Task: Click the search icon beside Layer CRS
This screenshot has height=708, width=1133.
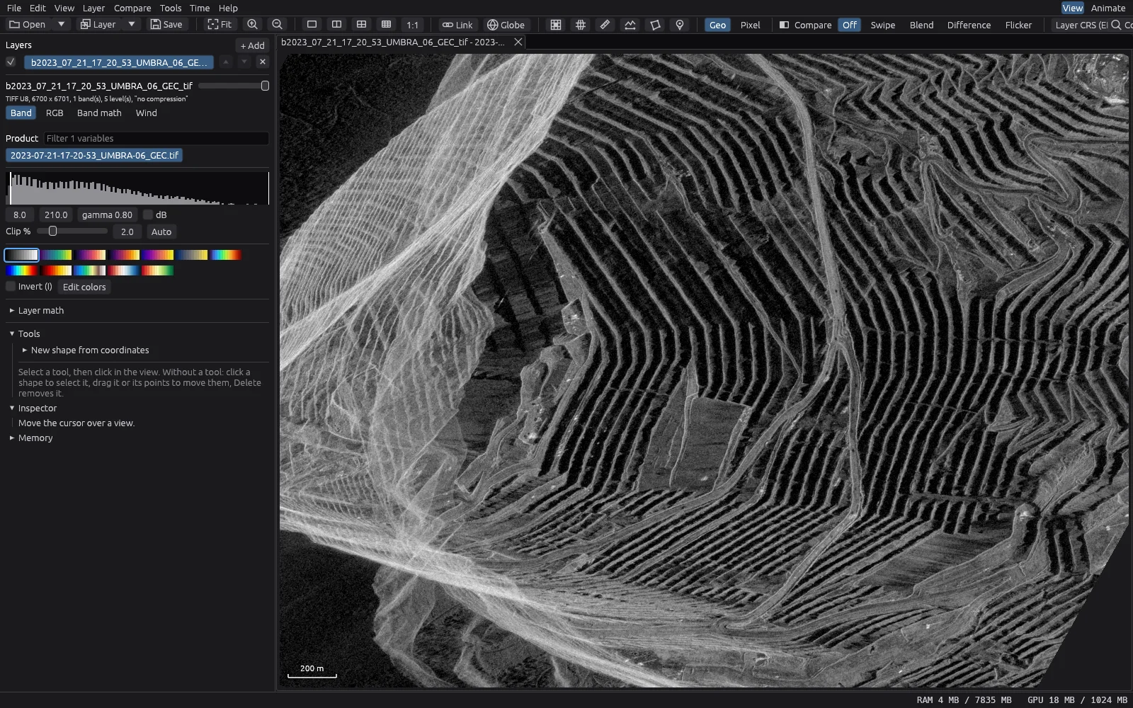Action: (x=1116, y=25)
